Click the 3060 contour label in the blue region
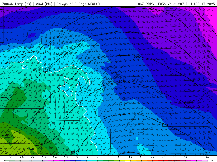 coord(119,115)
